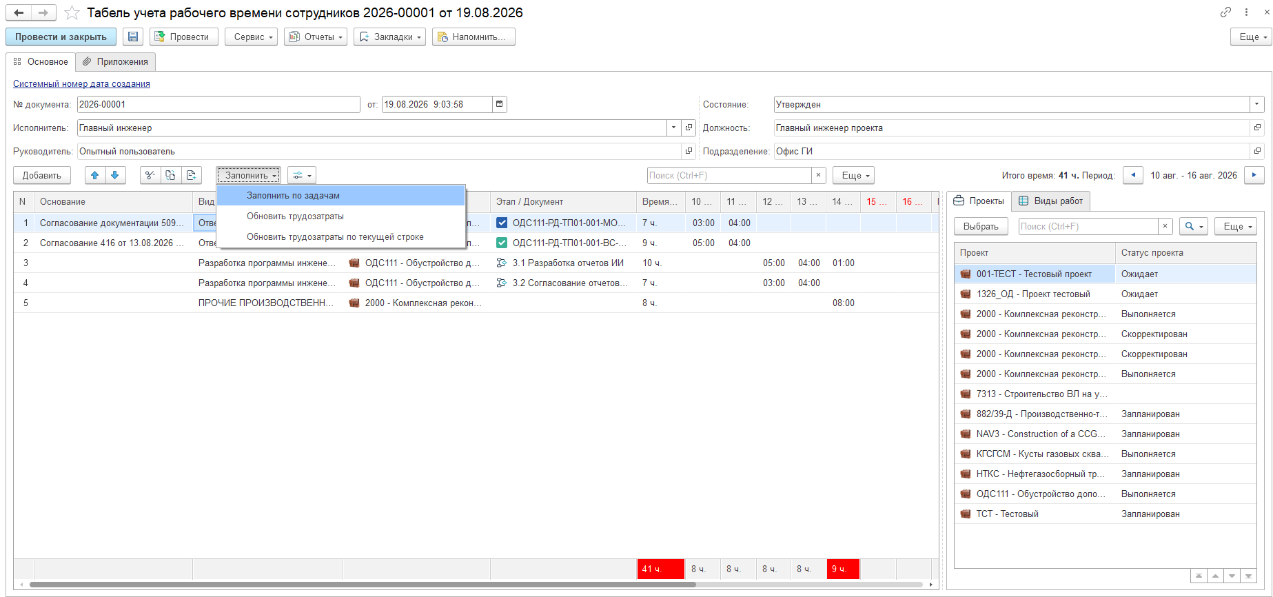Image resolution: width=1273 pixels, height=597 pixels.
Task: Open Руководитель field in new window
Action: (x=689, y=151)
